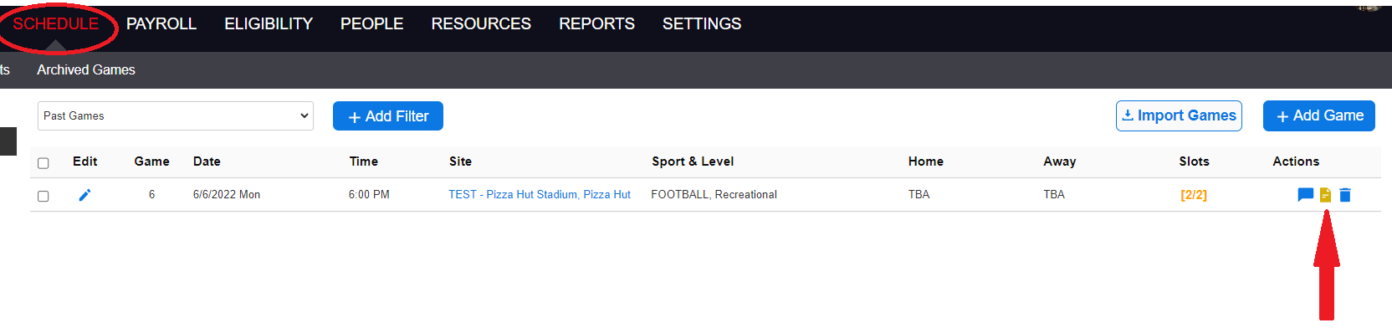Select the checkbox for game 6 row
Image resolution: width=1392 pixels, height=333 pixels.
click(x=43, y=196)
